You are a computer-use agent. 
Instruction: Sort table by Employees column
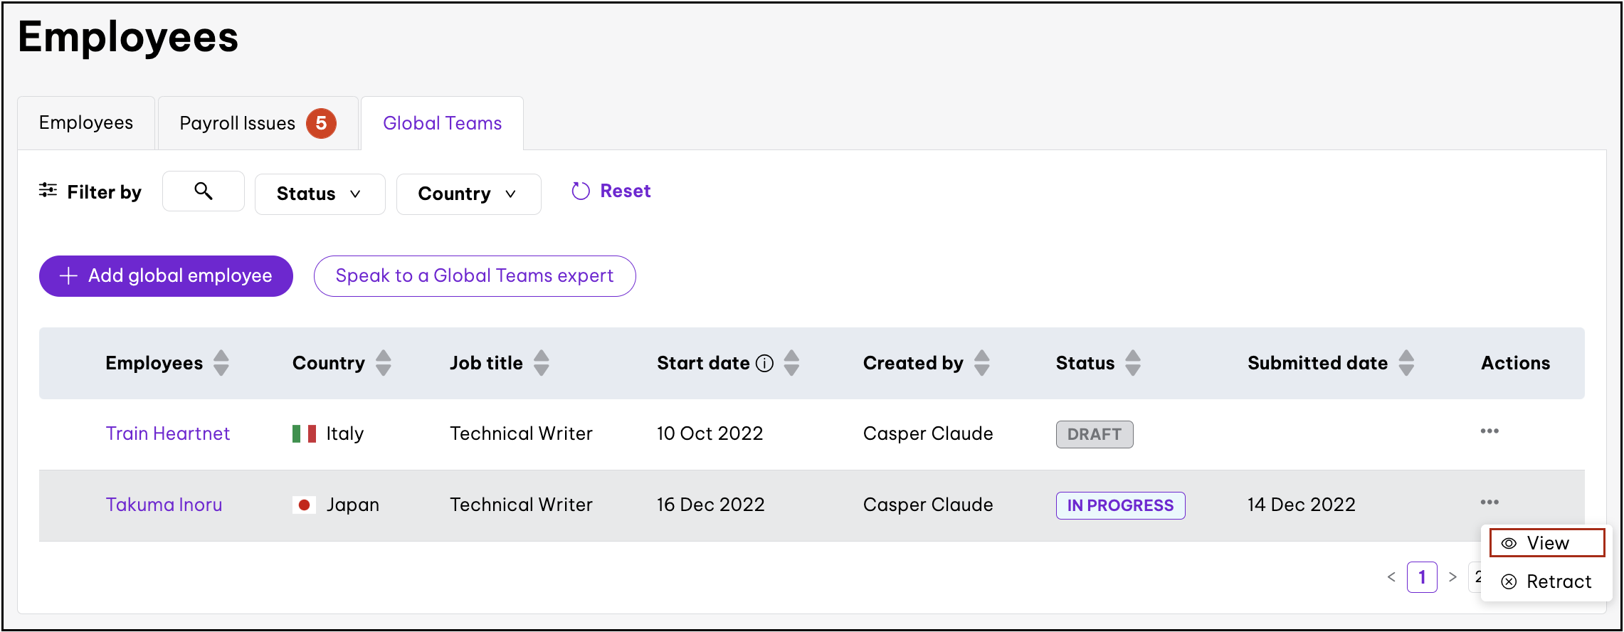point(221,363)
